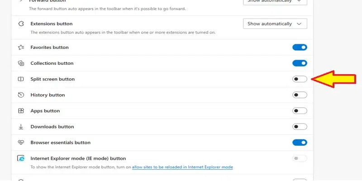Switch on the Downloads button toggle
Screen dimensions: 362x181
[300, 127]
